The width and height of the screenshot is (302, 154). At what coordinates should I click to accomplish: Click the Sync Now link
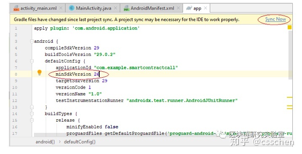[x=276, y=19]
